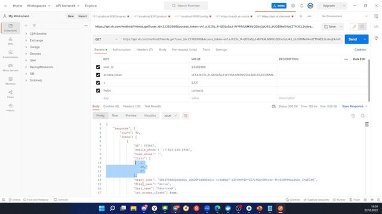Uncheck the user_id parameter checkbox
382x214 pixels.
98,67
